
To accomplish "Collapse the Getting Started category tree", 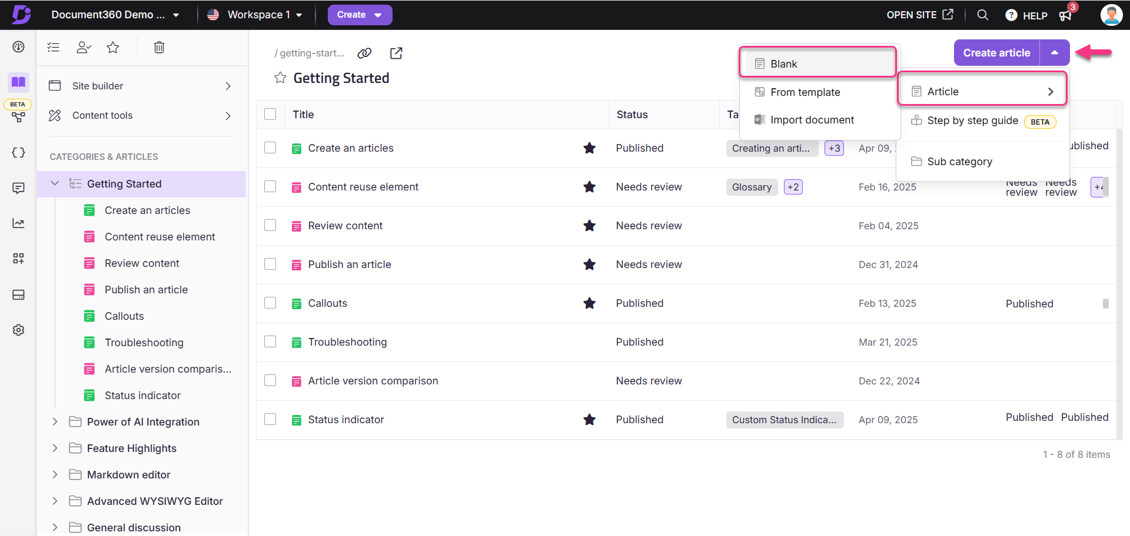I will point(55,183).
